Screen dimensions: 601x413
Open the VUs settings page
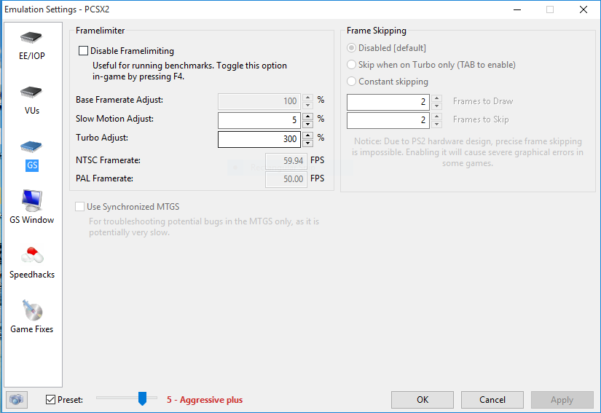32,101
